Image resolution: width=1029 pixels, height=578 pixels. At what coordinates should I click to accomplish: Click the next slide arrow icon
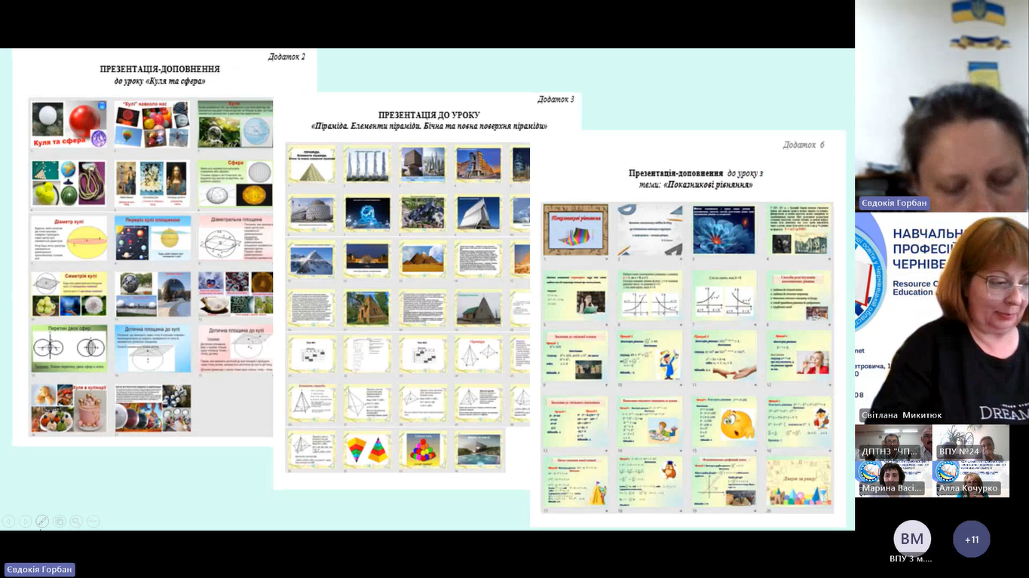pos(26,521)
